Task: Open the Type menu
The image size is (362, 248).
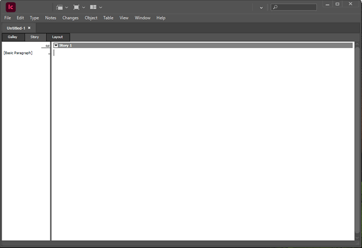Action: (35, 18)
